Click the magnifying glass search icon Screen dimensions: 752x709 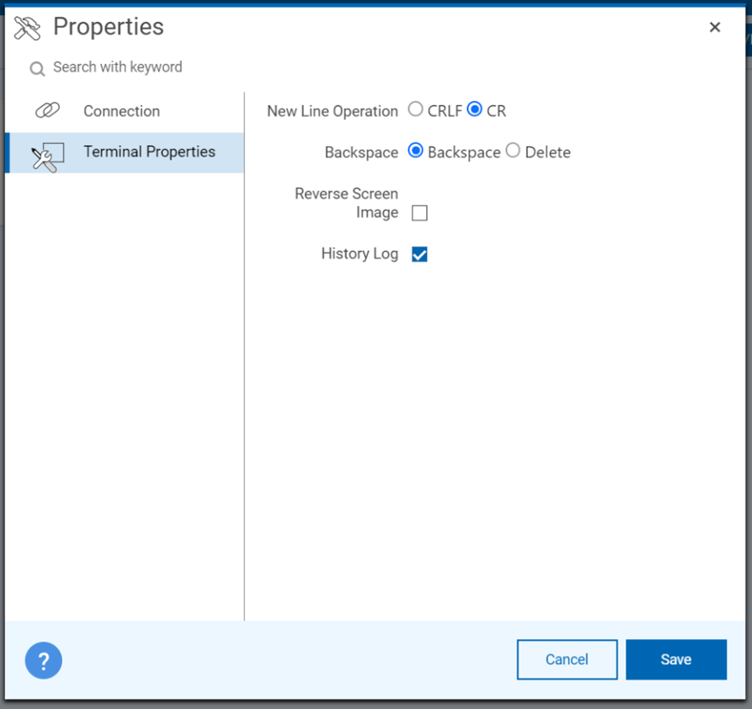point(36,69)
